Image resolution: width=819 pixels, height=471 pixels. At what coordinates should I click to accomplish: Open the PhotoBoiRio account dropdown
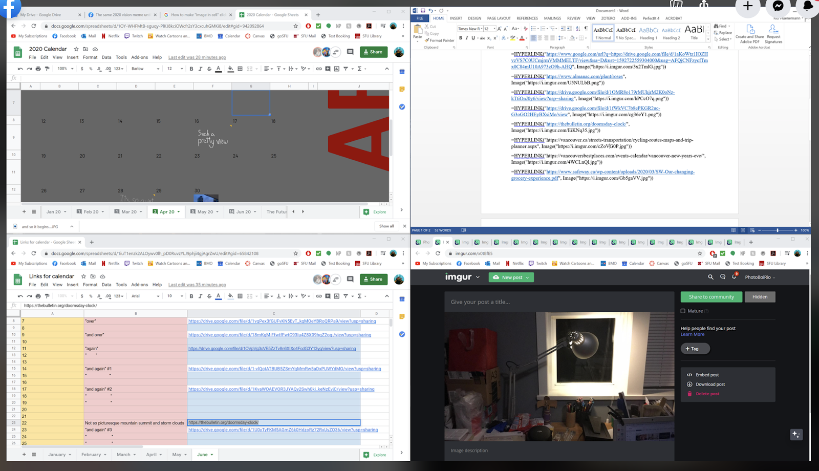pos(760,277)
